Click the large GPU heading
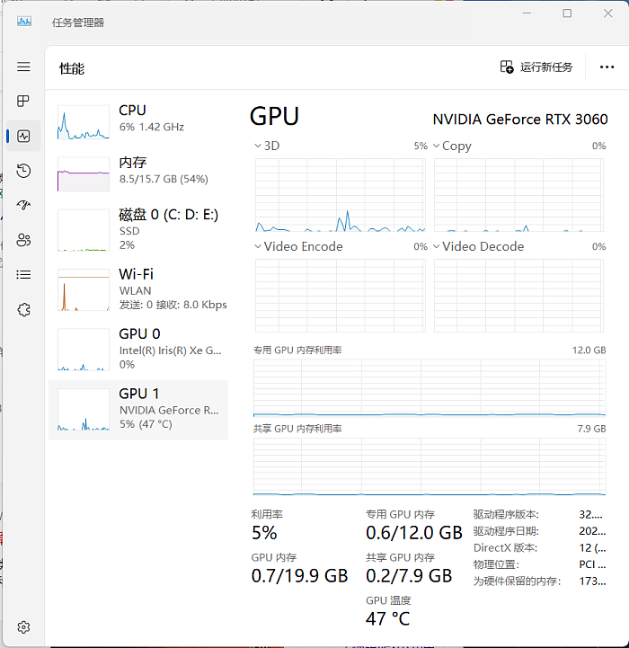 coord(274,116)
